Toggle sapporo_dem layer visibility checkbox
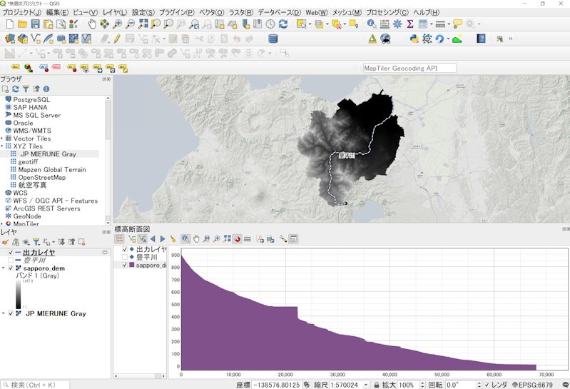 pyautogui.click(x=11, y=268)
